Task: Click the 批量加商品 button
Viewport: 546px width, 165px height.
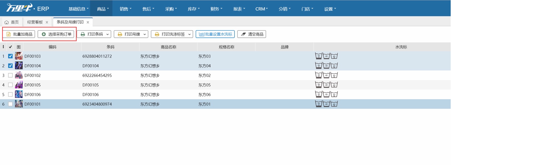Action: pyautogui.click(x=19, y=34)
